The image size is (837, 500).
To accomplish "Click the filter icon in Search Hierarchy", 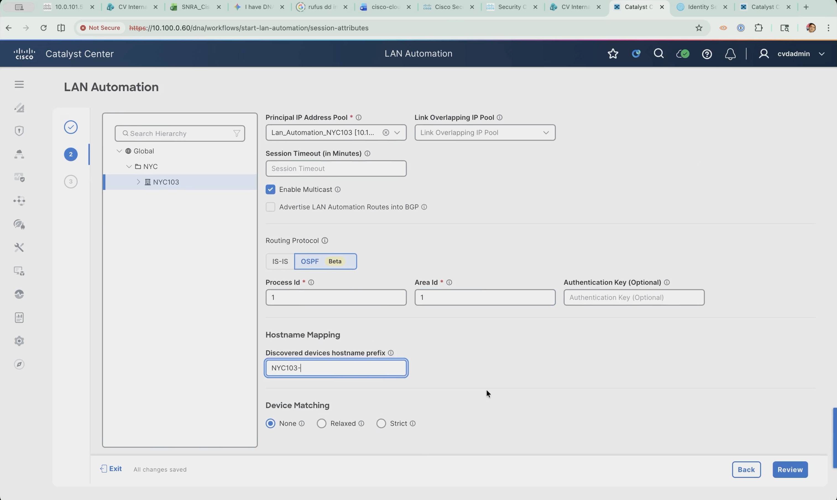I will point(237,133).
